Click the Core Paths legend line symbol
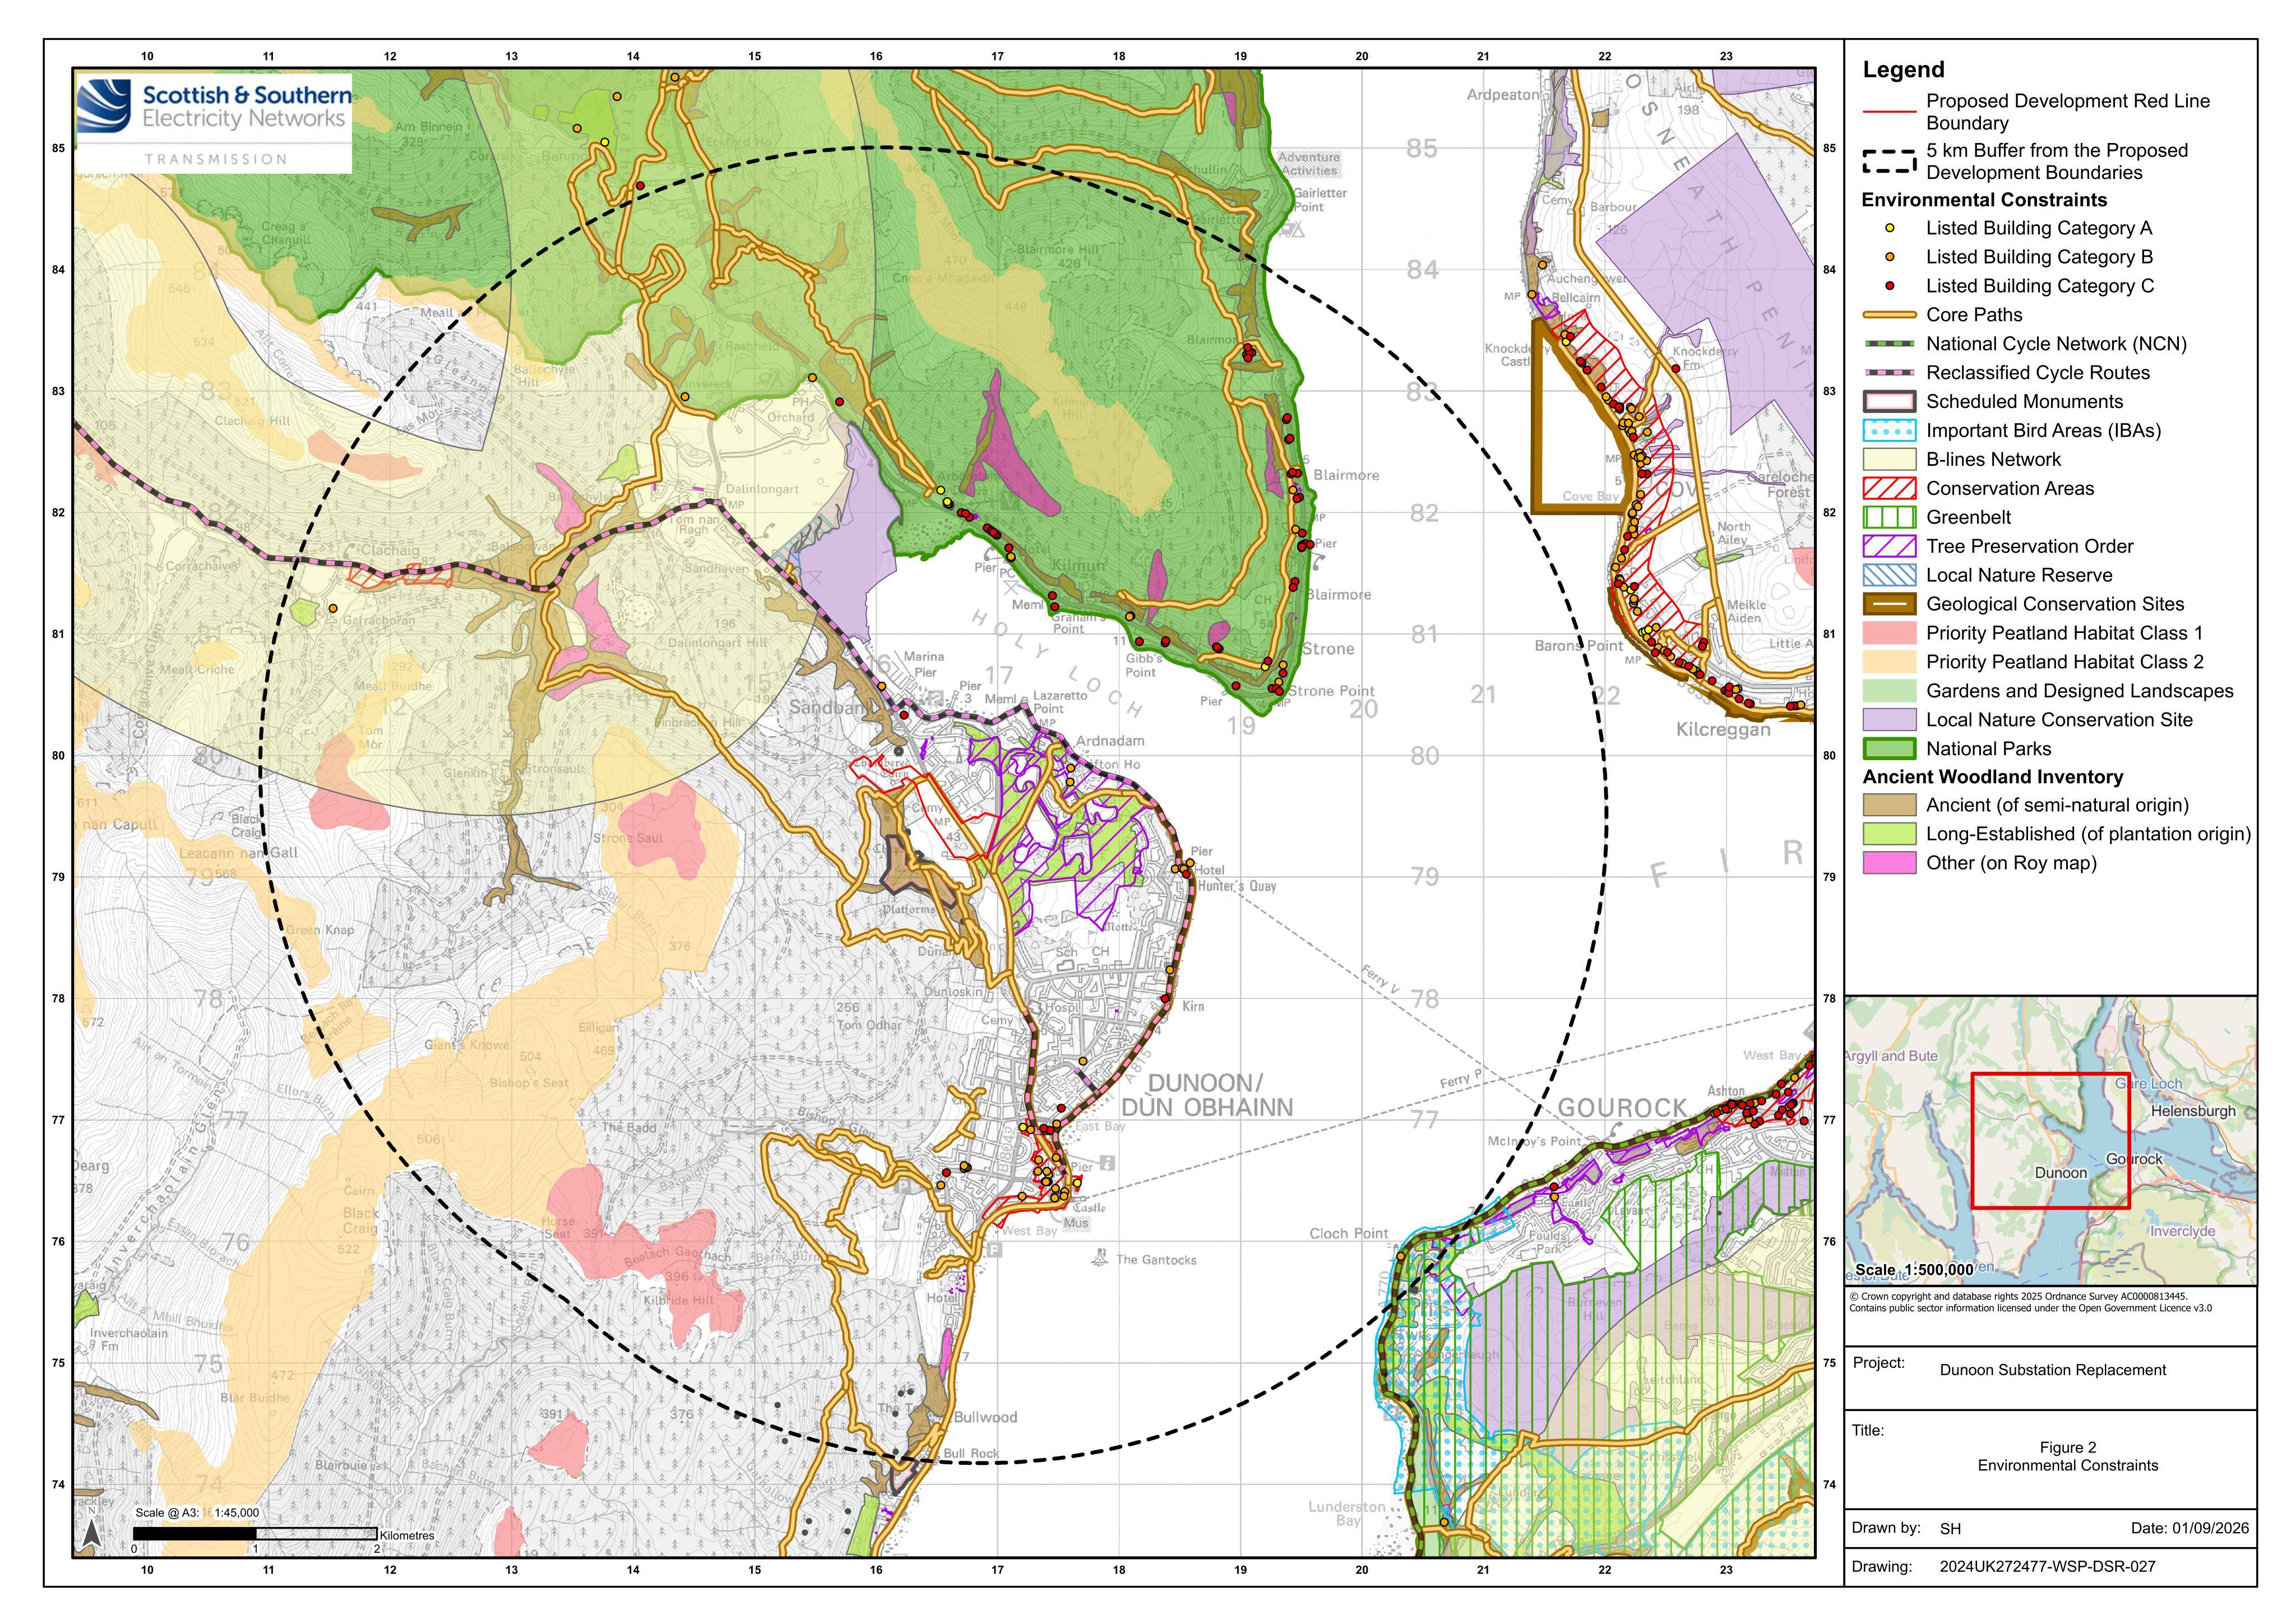 pyautogui.click(x=1889, y=315)
